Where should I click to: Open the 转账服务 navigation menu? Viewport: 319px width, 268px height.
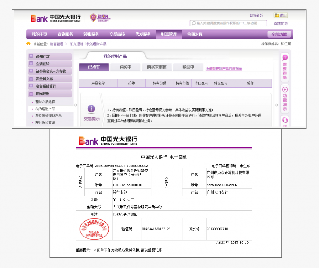coord(91,34)
